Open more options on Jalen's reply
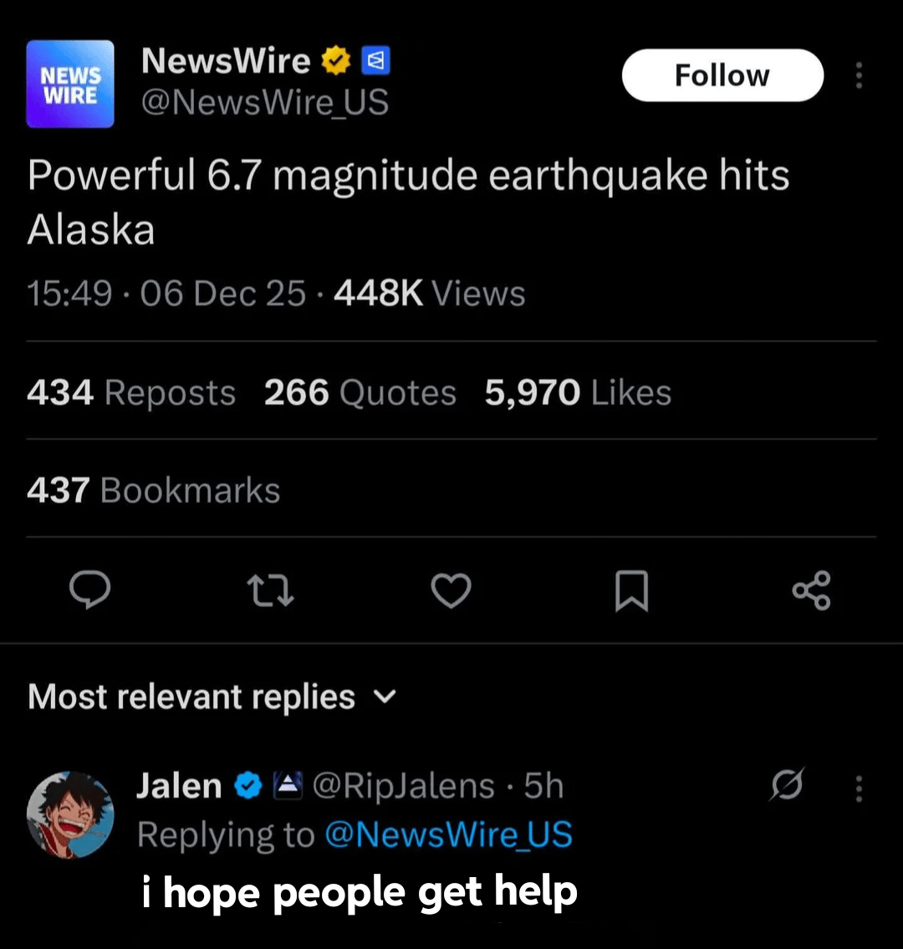The width and height of the screenshot is (903, 949). (x=858, y=788)
